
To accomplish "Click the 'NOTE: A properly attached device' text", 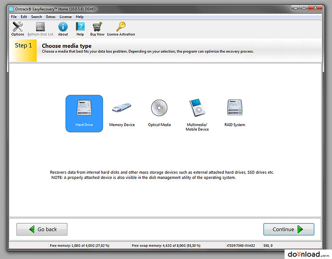I will 144,177.
